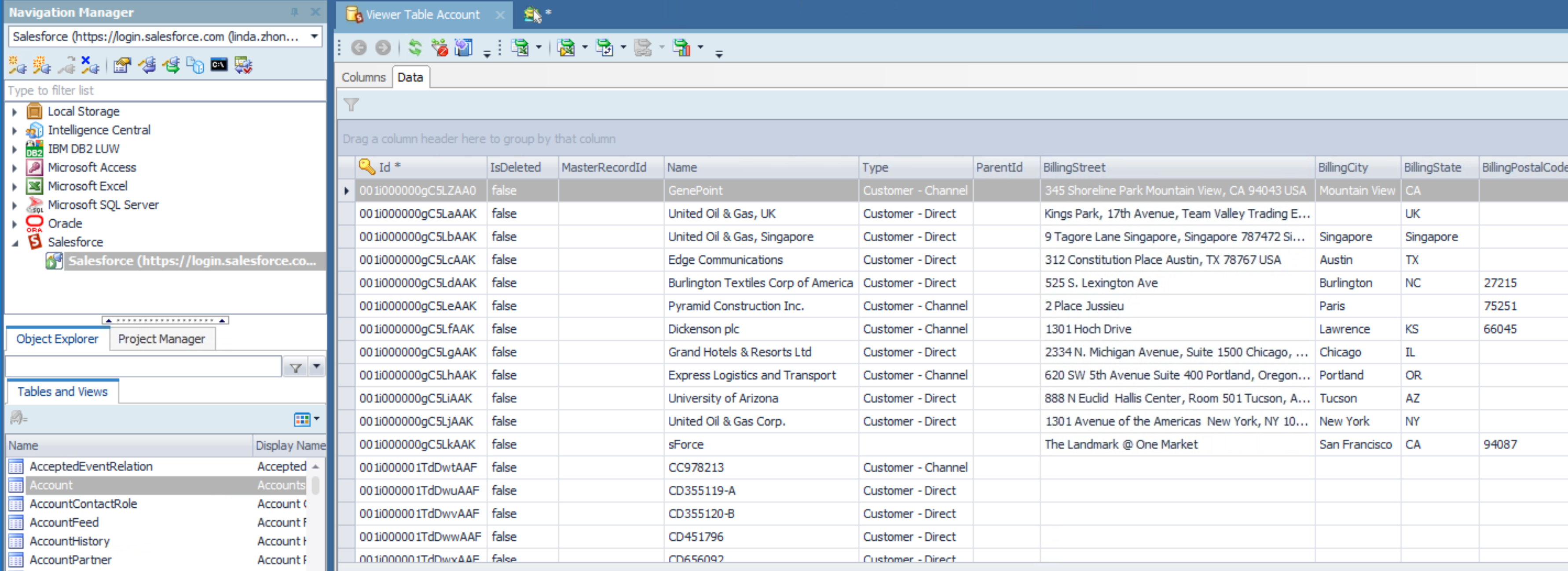Click the Type column header
Image resolution: width=1568 pixels, height=571 pixels.
916,167
